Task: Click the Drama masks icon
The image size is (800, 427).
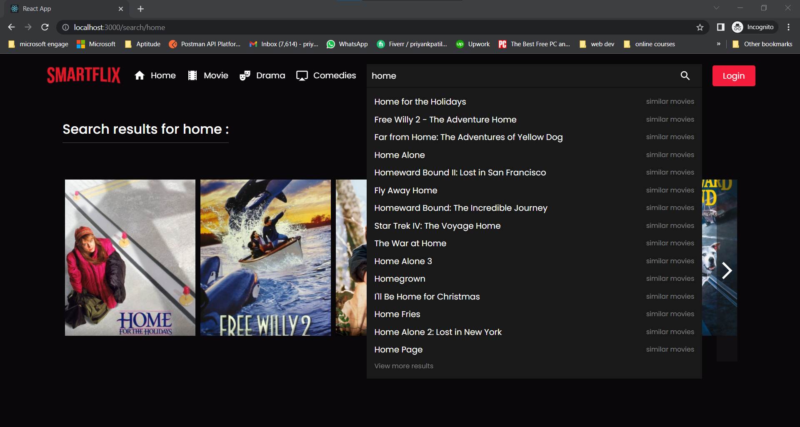Action: pyautogui.click(x=245, y=75)
